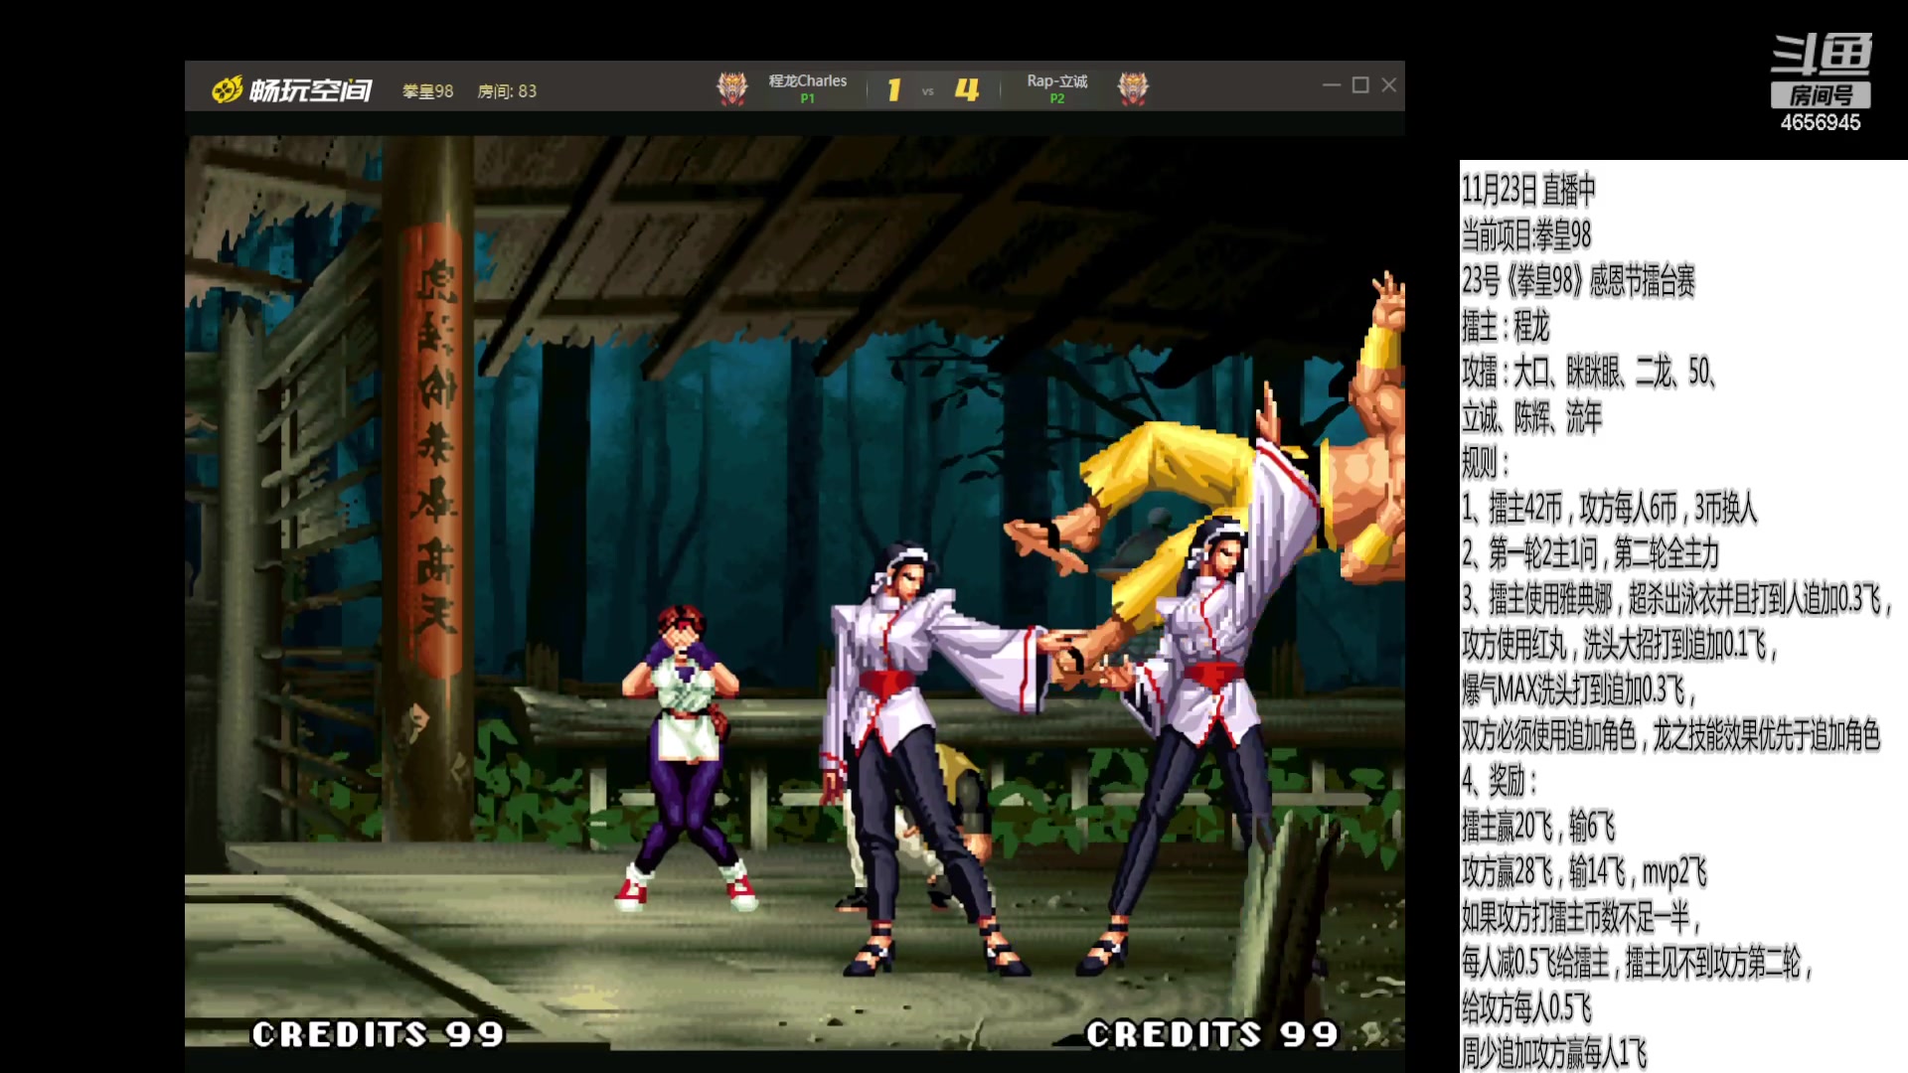
Task: Click the 4、奖励 heading line
Action: pyautogui.click(x=1499, y=782)
